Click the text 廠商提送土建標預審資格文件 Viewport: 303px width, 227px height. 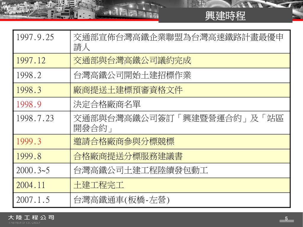coord(128,90)
